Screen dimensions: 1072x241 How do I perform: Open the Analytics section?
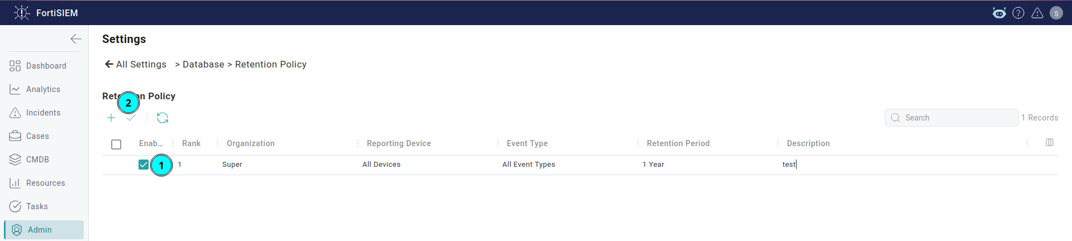click(44, 89)
